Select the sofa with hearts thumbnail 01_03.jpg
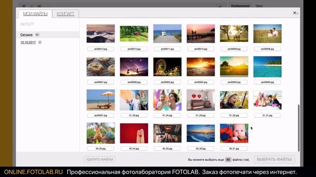This screenshot has height=177, width=316. (201, 100)
